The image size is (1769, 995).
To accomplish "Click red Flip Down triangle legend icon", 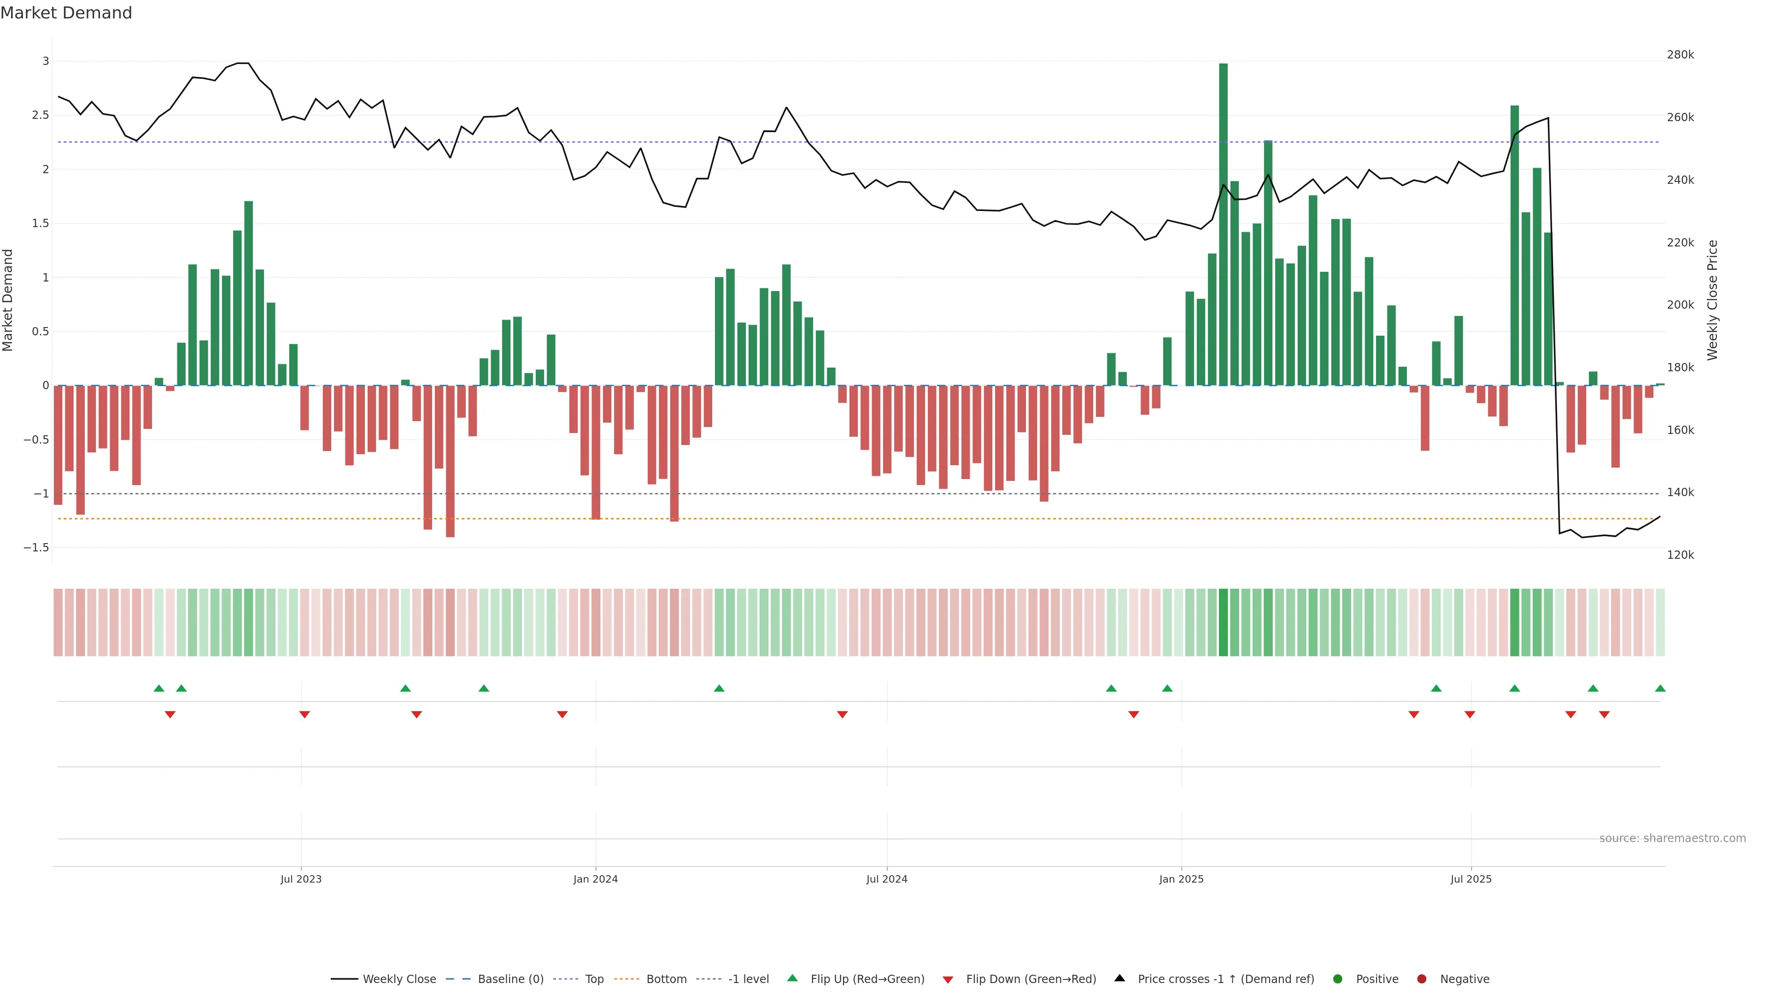I will pos(948,980).
